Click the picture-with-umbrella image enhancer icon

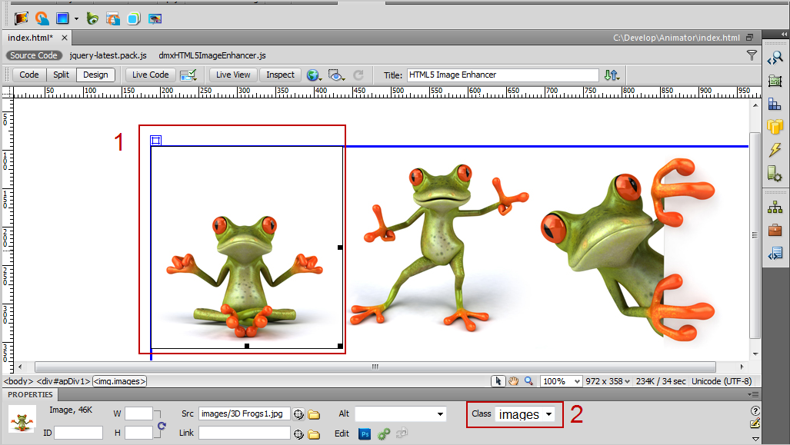(x=155, y=18)
